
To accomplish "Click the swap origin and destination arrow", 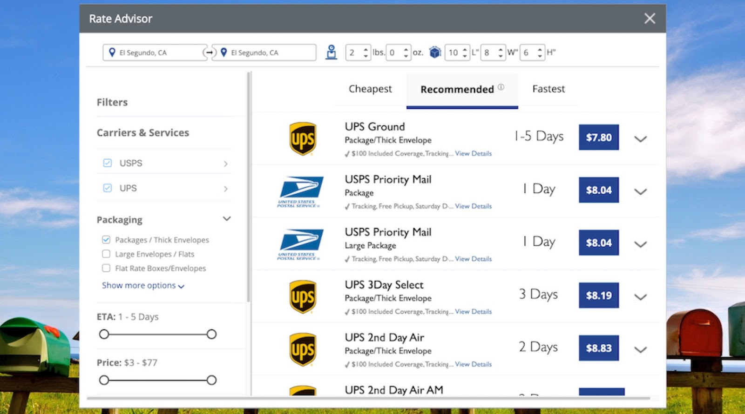I will [210, 53].
